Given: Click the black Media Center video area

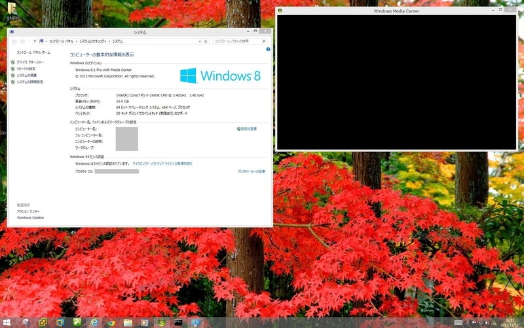Looking at the screenshot, I should coord(397,82).
